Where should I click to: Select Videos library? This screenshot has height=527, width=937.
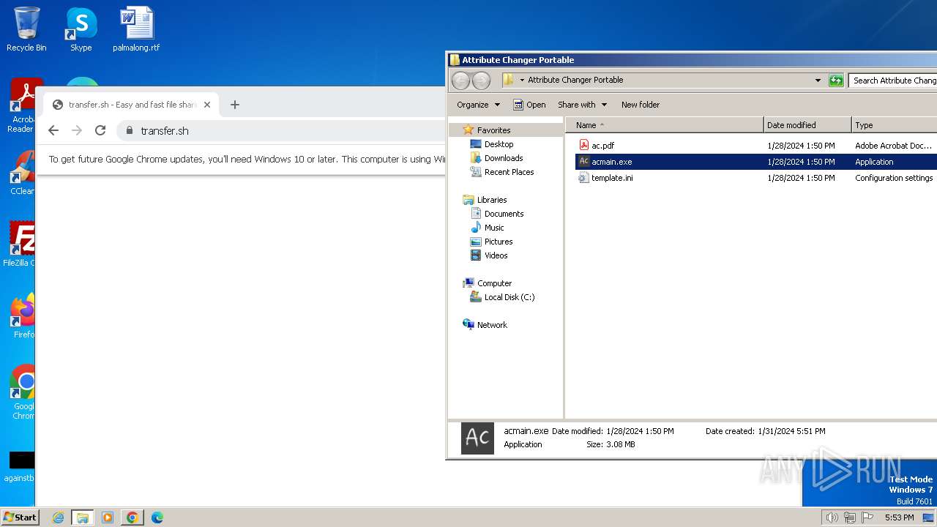(x=496, y=255)
